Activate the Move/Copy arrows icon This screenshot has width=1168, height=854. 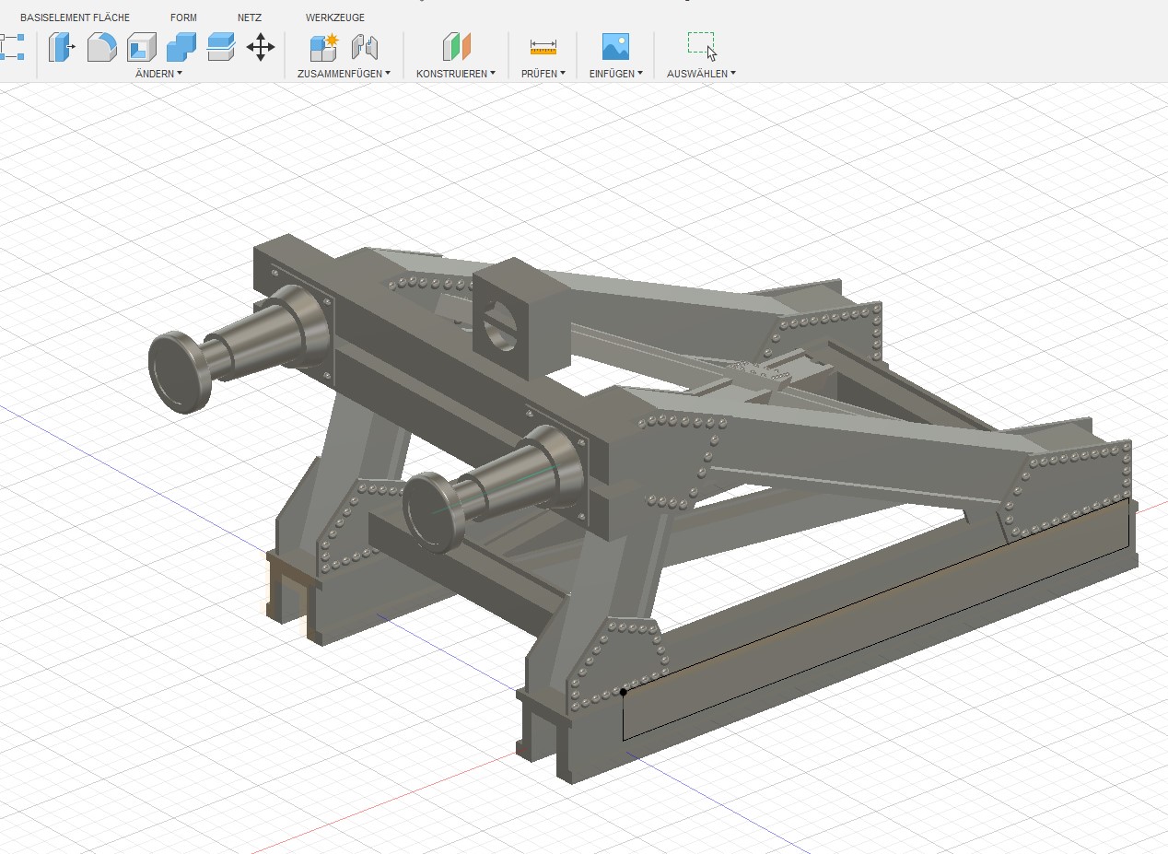point(261,47)
